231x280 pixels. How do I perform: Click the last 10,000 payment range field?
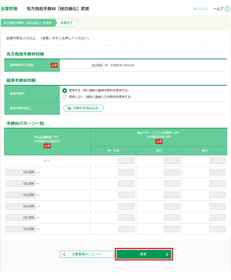click(21, 229)
